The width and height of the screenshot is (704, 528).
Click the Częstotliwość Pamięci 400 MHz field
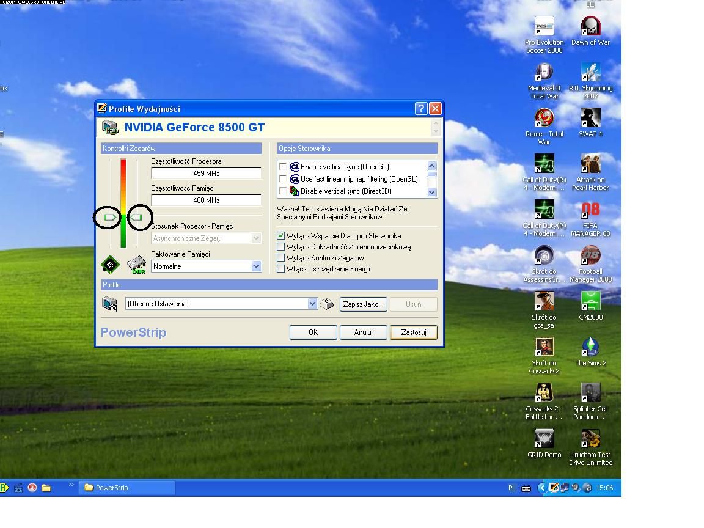[x=206, y=200]
